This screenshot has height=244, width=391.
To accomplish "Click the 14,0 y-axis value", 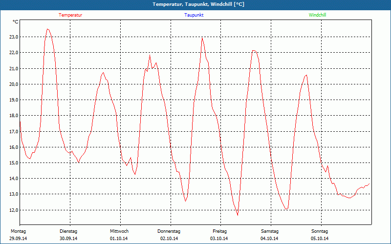I will pyautogui.click(x=14, y=179).
